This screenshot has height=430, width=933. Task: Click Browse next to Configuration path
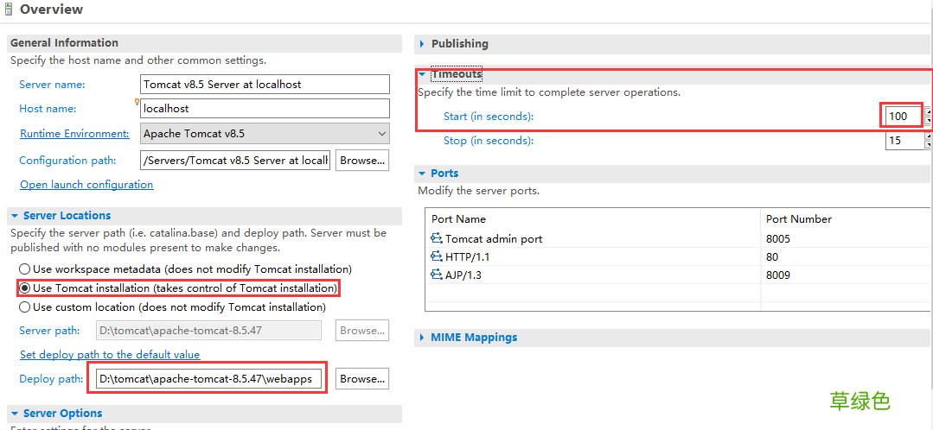point(361,161)
